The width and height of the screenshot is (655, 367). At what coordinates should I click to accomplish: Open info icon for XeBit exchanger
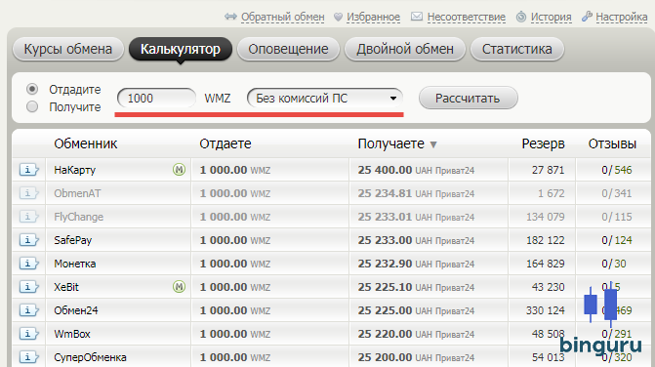point(29,287)
